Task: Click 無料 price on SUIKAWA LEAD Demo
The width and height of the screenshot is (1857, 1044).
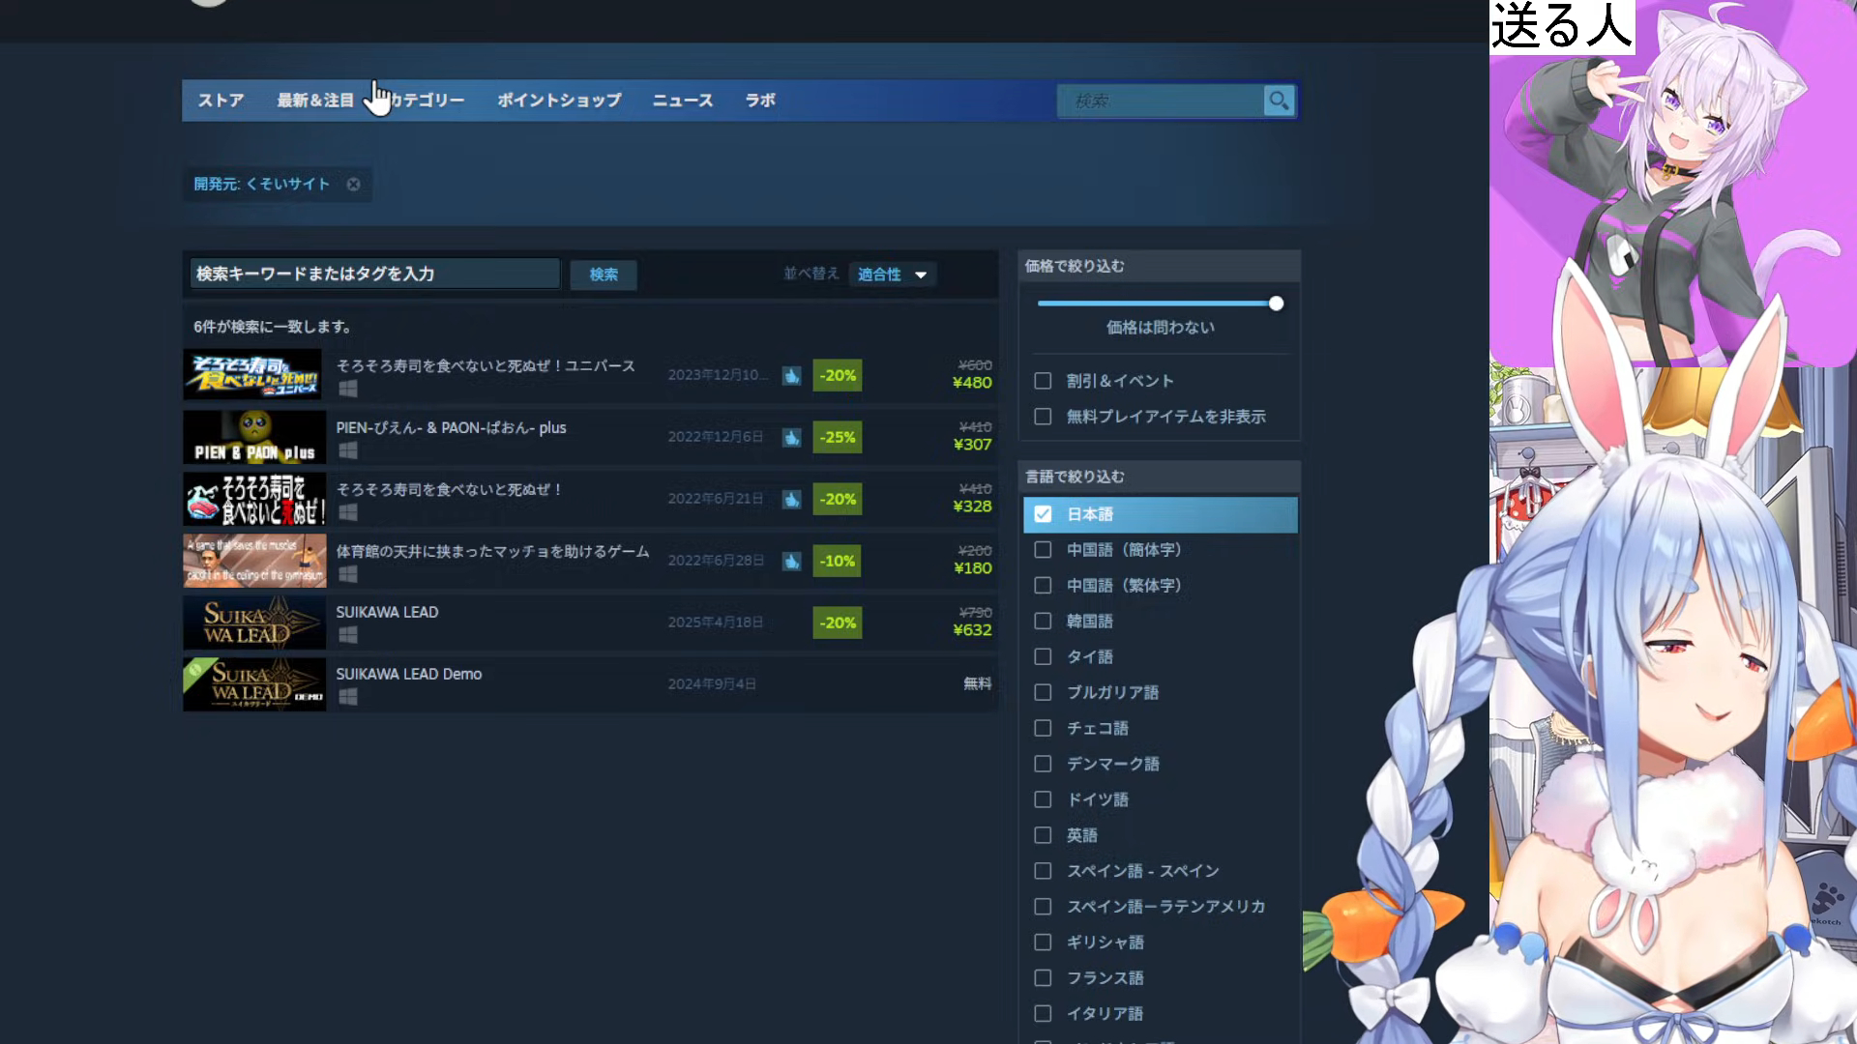Action: point(977,683)
